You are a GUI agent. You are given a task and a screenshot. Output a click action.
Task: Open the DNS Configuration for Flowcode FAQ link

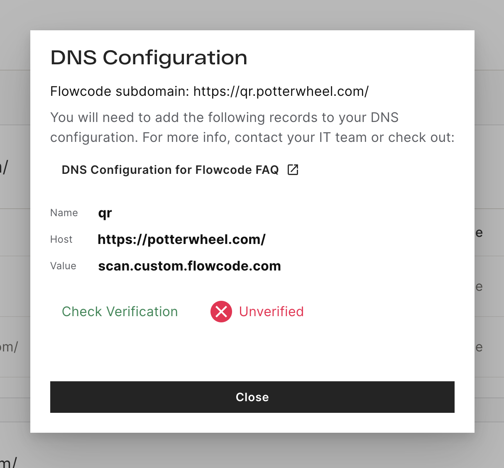coord(170,170)
